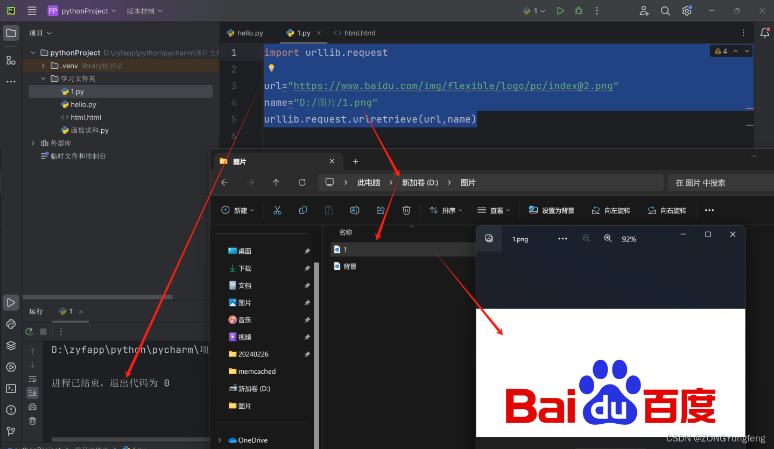Open a new tab in File Explorer

click(355, 161)
